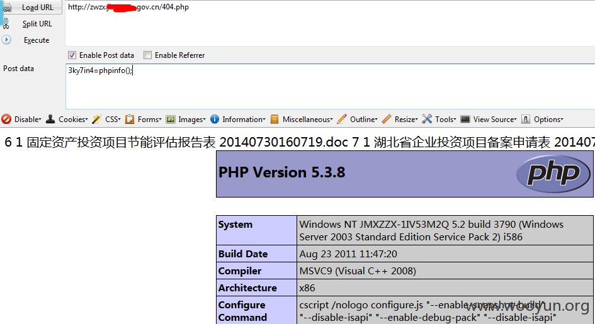The height and width of the screenshot is (324, 595).
Task: Click the Compiler value MSVC9
Action: [x=358, y=271]
